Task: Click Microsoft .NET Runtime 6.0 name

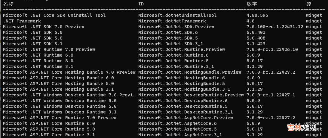Action: [38, 55]
